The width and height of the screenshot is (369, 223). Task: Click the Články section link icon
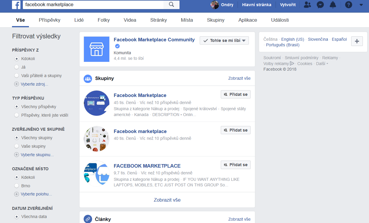pos(88,219)
